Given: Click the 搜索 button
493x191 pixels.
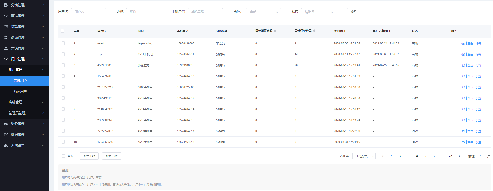Looking at the screenshot, I should pyautogui.click(x=353, y=12).
